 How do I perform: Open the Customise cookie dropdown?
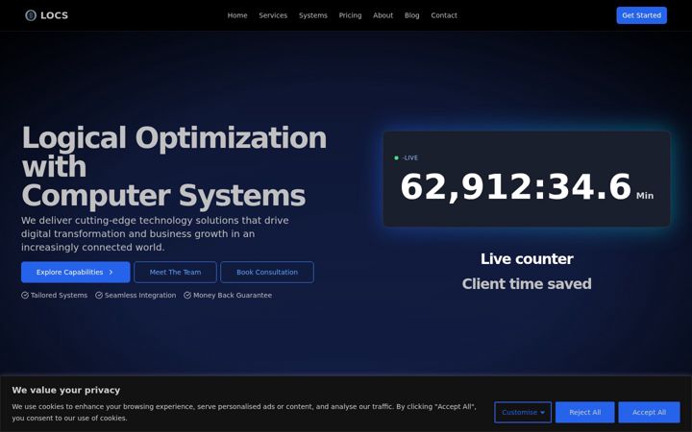click(x=523, y=412)
